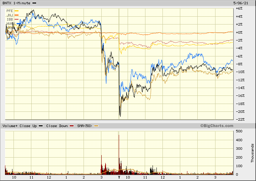
Task: Click the -8% price axis label
Action: click(239, 64)
